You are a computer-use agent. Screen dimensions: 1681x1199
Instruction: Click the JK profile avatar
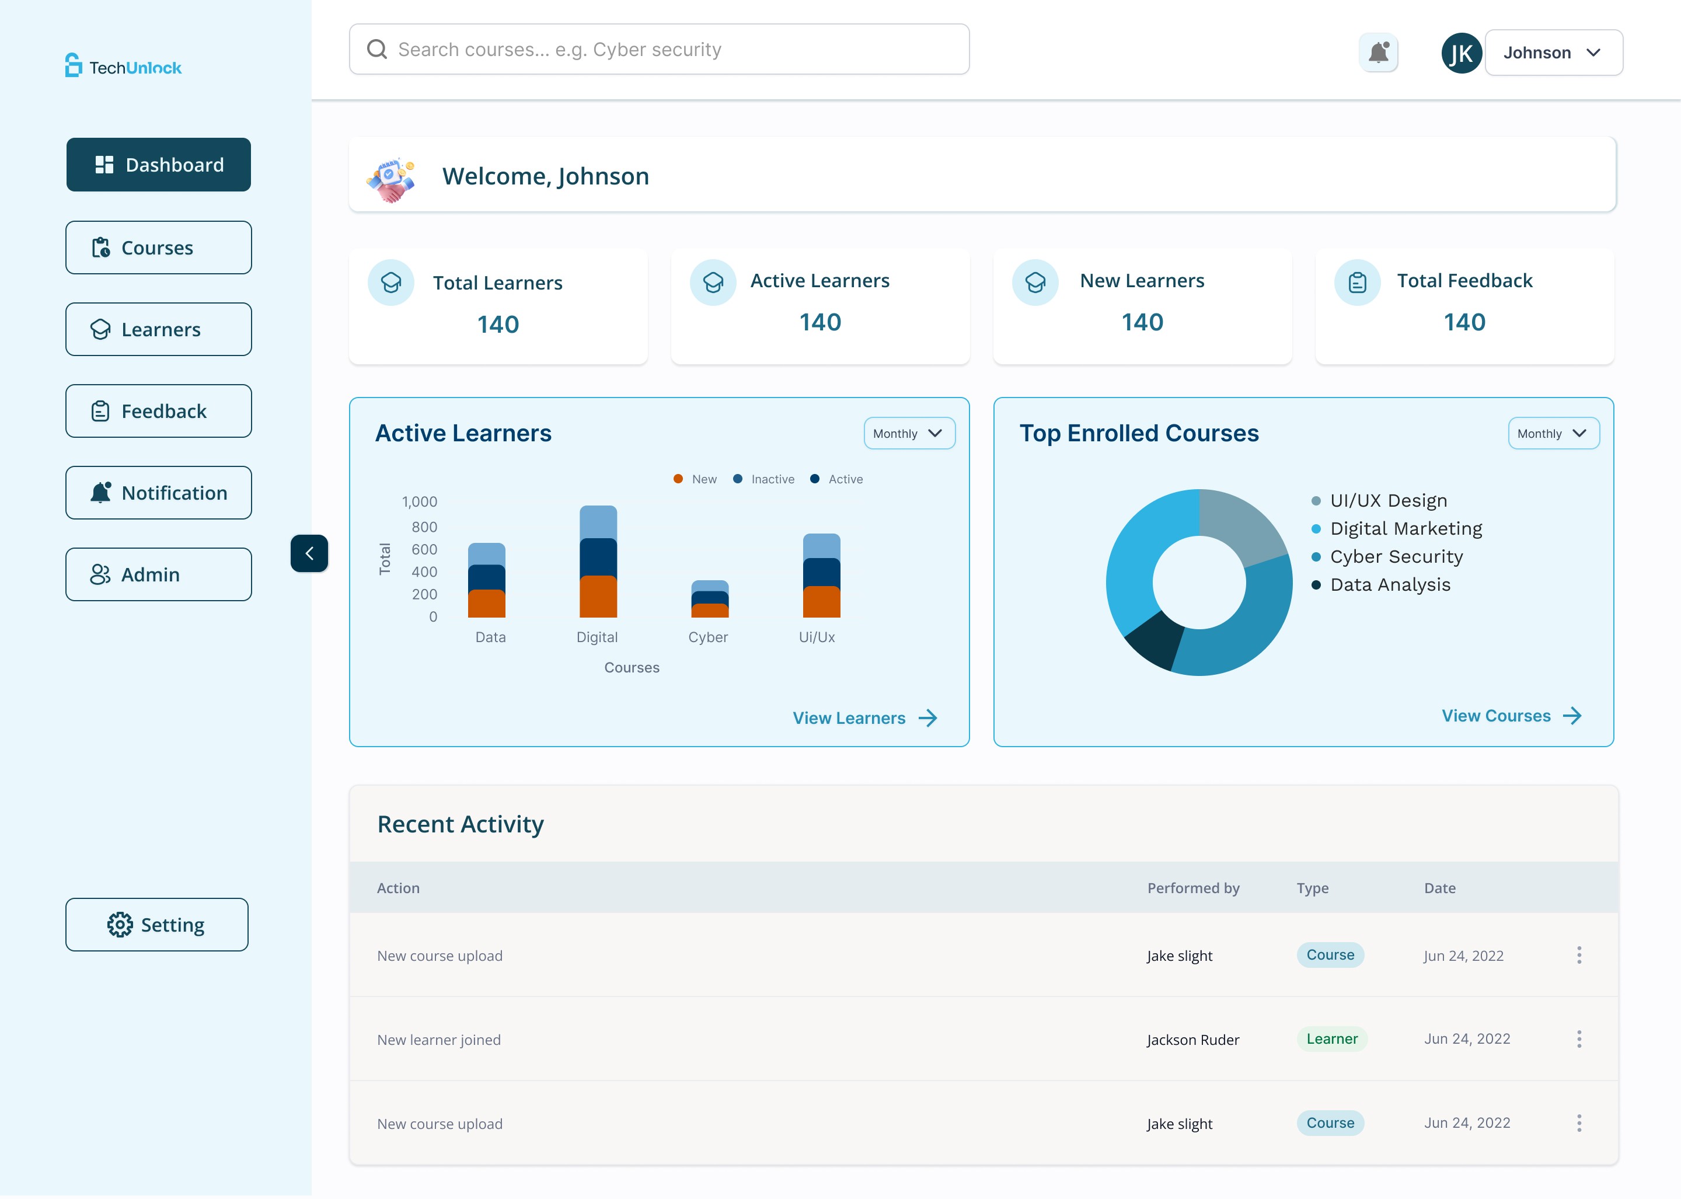(x=1462, y=53)
